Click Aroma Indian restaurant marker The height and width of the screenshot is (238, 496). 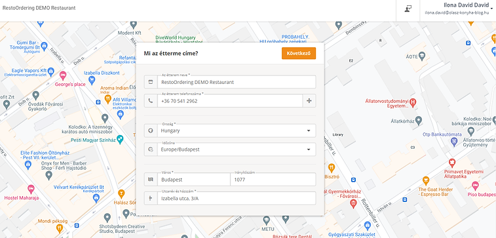point(107,100)
